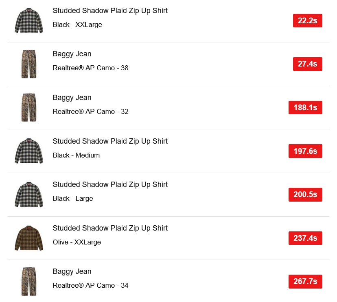This screenshot has width=337, height=302.
Task: Open the Realtree AP Camo - 32 variant text
Action: tap(90, 111)
